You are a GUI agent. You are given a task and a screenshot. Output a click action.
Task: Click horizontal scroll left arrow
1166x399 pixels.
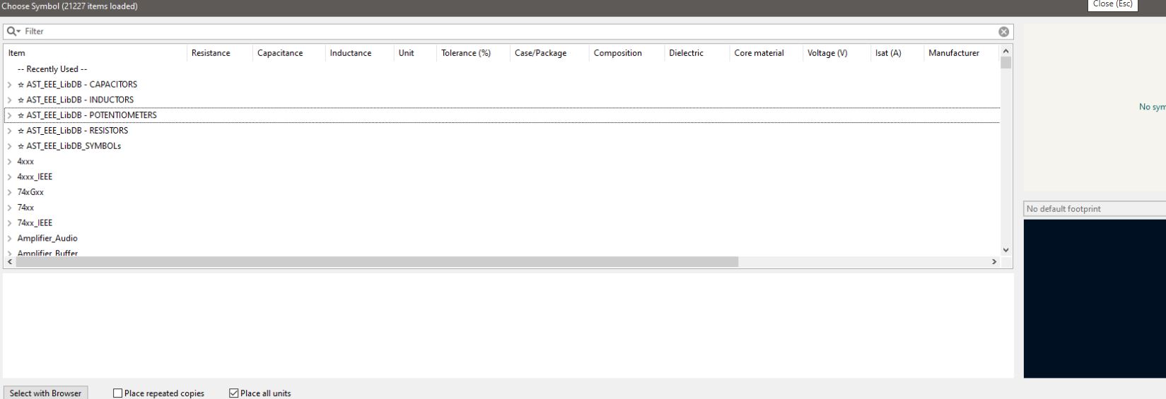click(9, 262)
